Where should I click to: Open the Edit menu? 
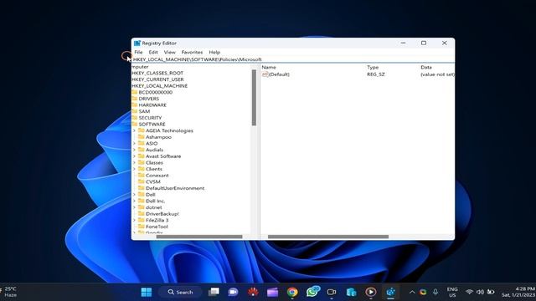coord(153,52)
